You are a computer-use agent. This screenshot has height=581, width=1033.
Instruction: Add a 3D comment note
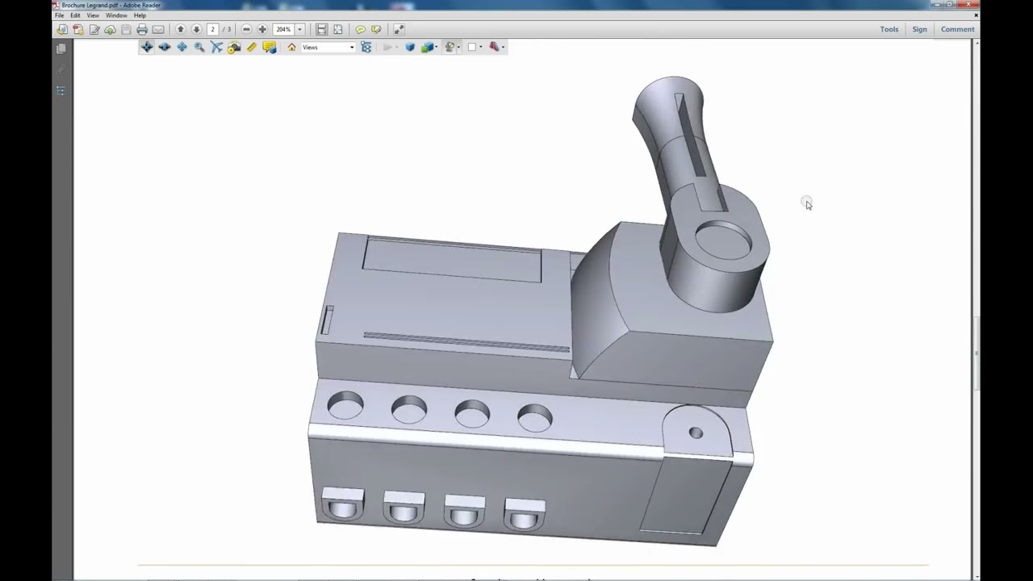[x=270, y=47]
